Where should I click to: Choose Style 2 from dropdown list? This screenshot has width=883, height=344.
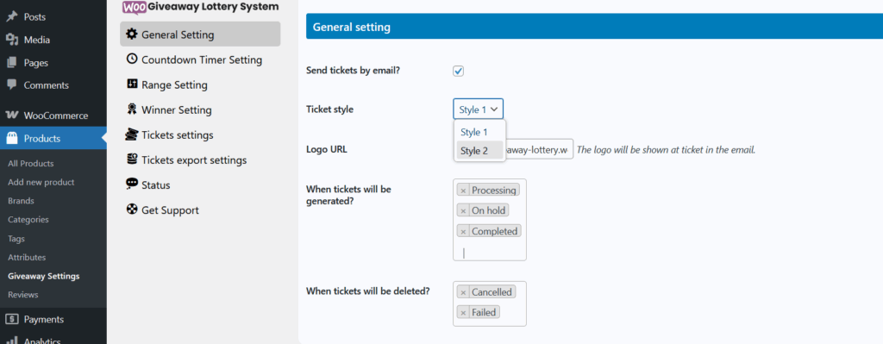tap(479, 150)
